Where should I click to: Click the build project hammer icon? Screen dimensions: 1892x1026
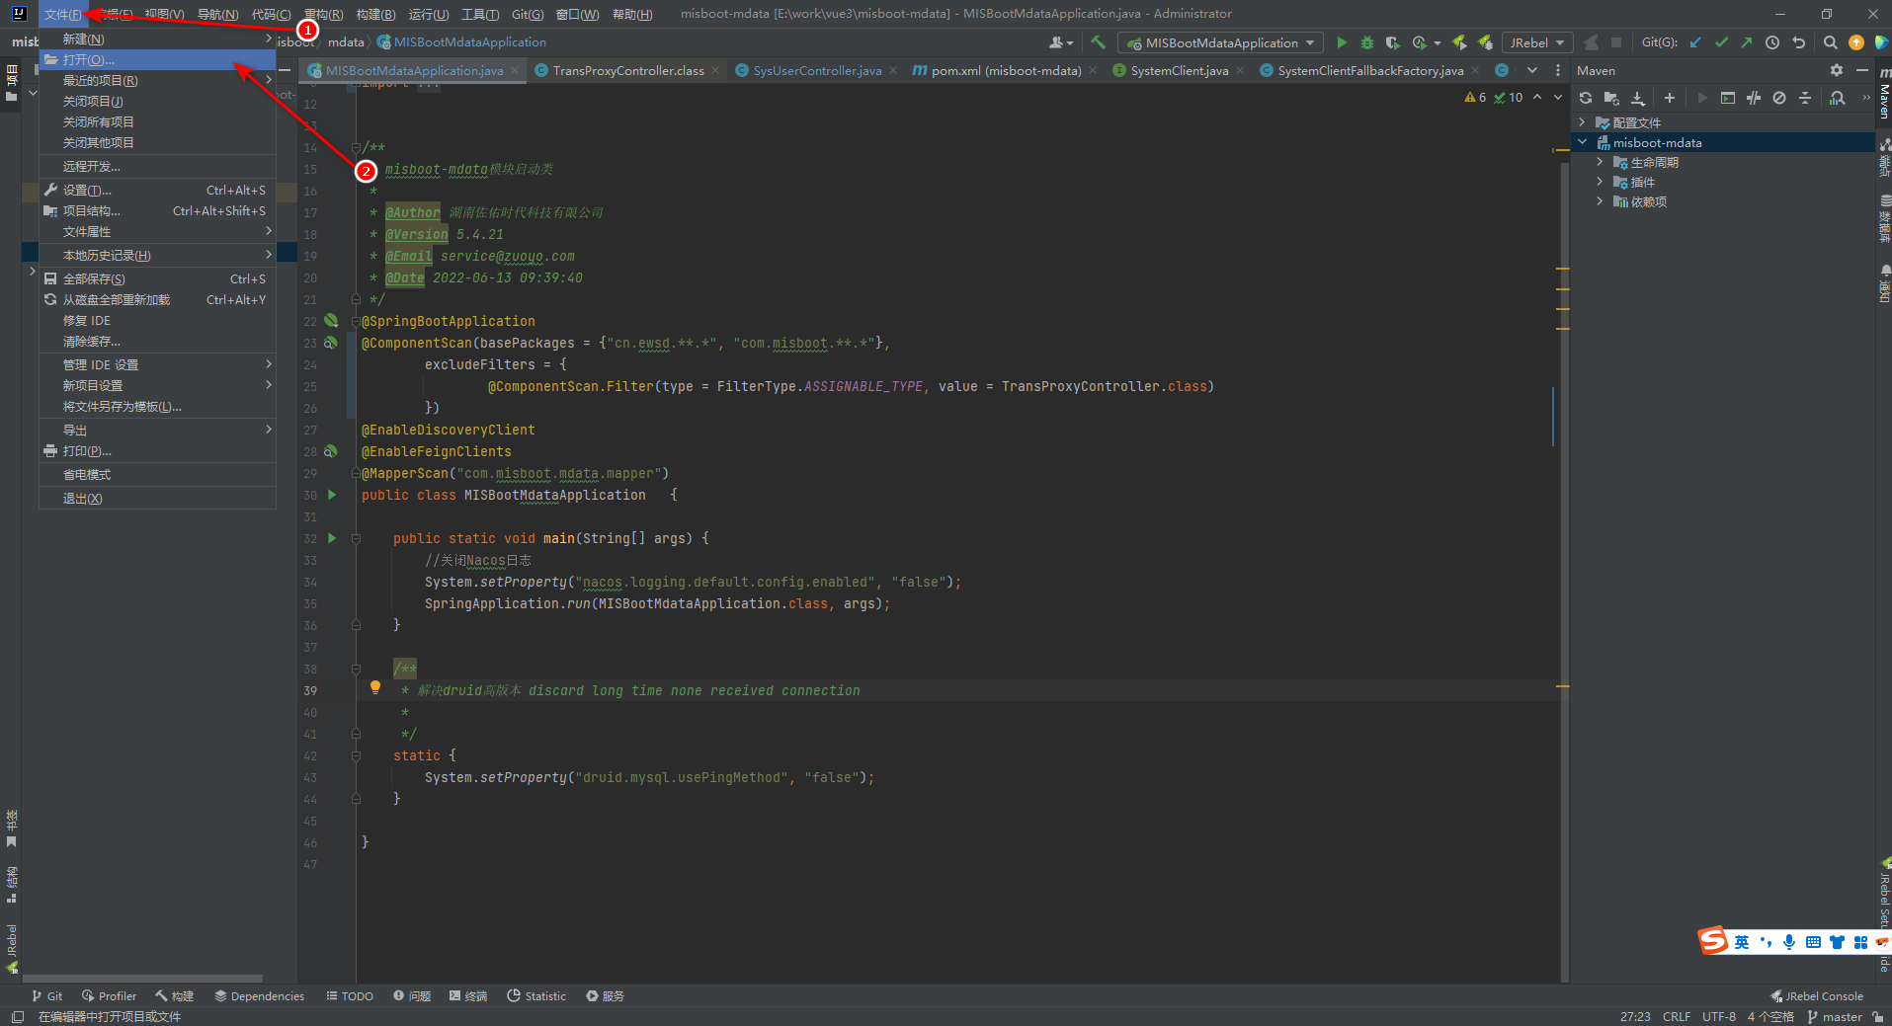click(x=1098, y=42)
